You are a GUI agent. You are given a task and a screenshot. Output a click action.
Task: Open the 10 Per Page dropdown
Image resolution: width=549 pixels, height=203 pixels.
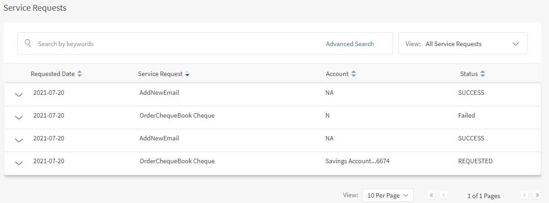[387, 195]
